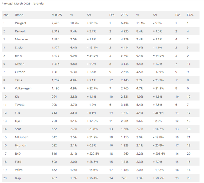The width and height of the screenshot is (204, 183).
Task: Click the Brand column header
Action: click(19, 15)
